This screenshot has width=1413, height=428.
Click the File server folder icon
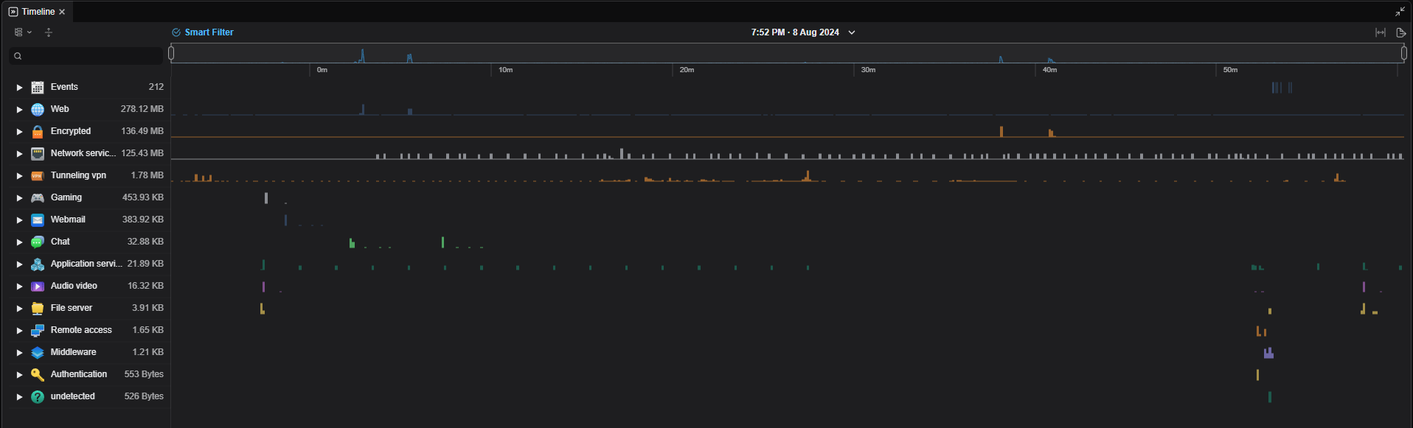tap(38, 308)
